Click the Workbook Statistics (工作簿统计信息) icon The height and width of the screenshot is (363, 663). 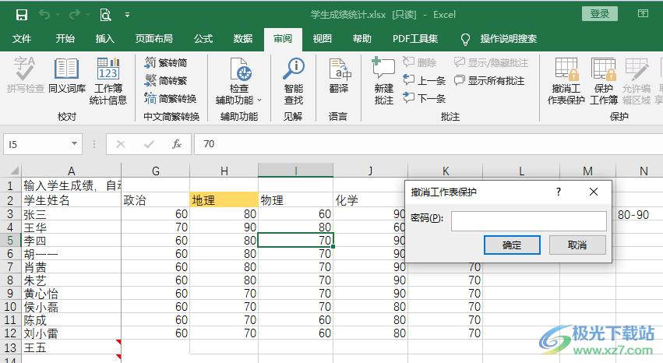[x=108, y=80]
